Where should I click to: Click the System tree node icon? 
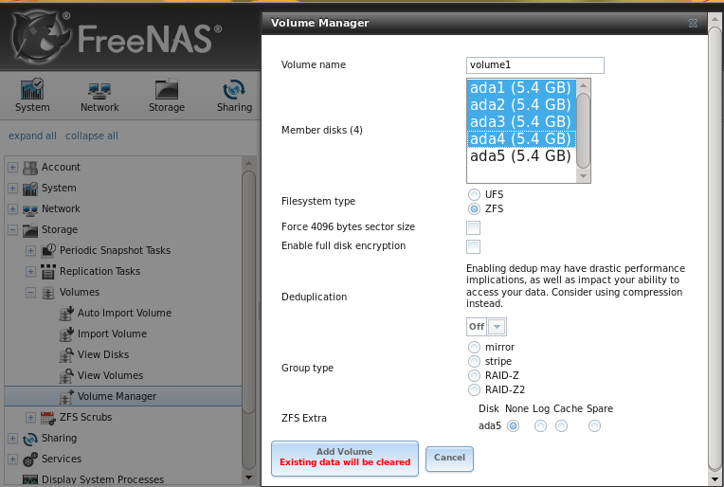[x=30, y=189]
